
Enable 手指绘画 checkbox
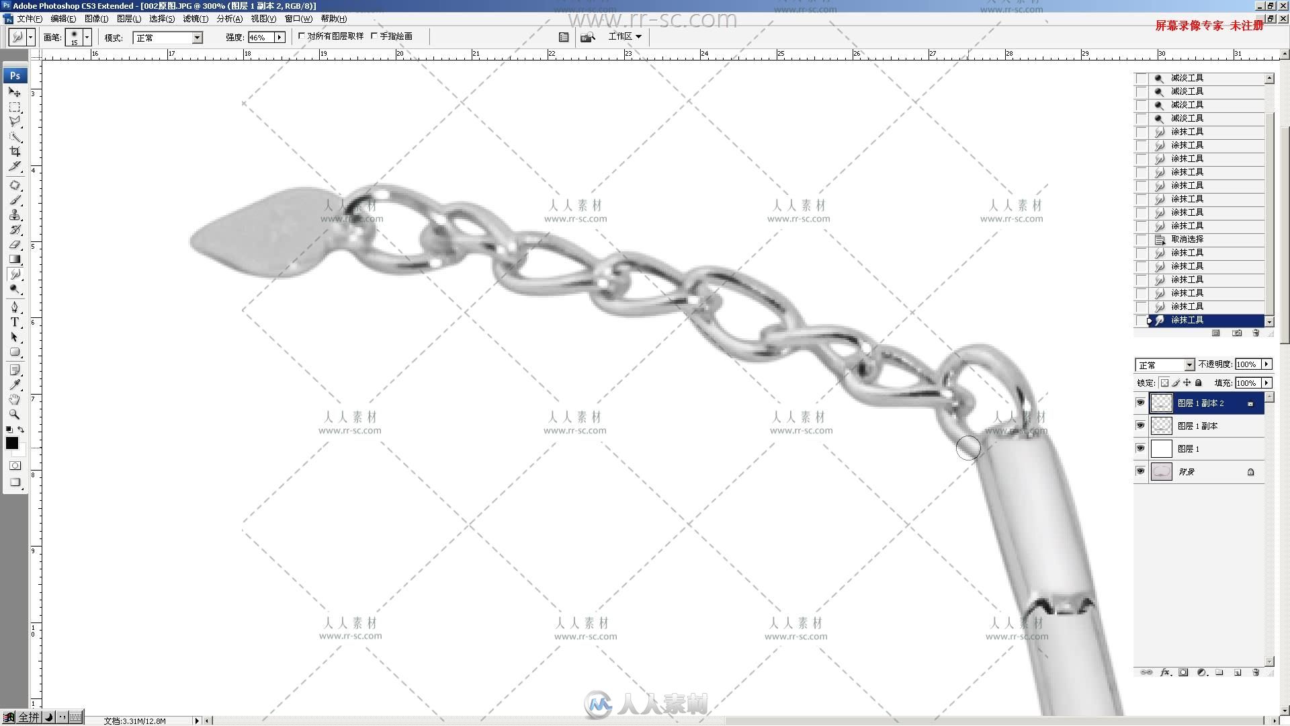[x=374, y=36]
